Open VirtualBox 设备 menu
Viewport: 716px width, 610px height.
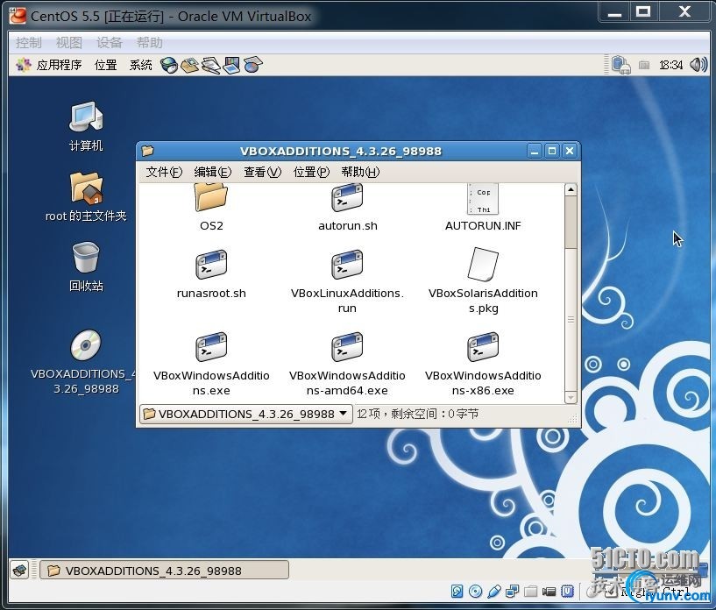point(109,42)
